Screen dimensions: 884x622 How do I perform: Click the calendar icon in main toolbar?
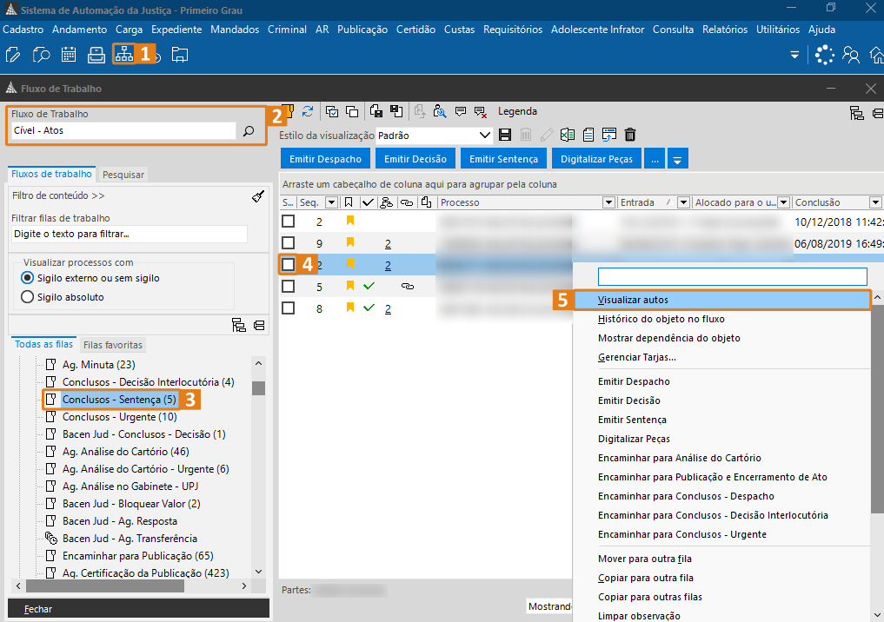(69, 55)
